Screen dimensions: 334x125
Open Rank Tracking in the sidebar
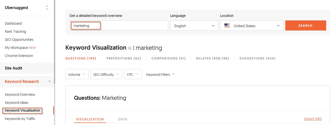coord(15,32)
